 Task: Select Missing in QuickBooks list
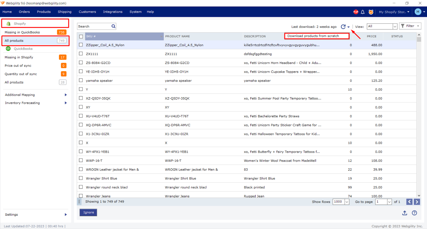[x=35, y=32]
